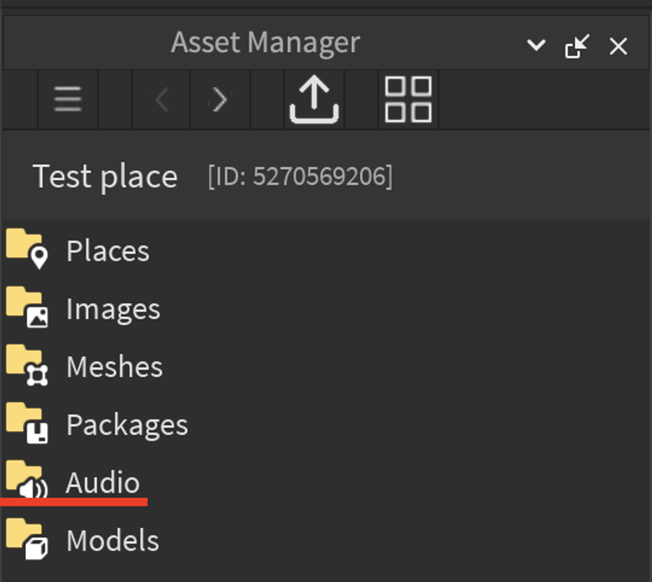Click the back navigation arrow
The height and width of the screenshot is (582, 652).
tap(161, 100)
